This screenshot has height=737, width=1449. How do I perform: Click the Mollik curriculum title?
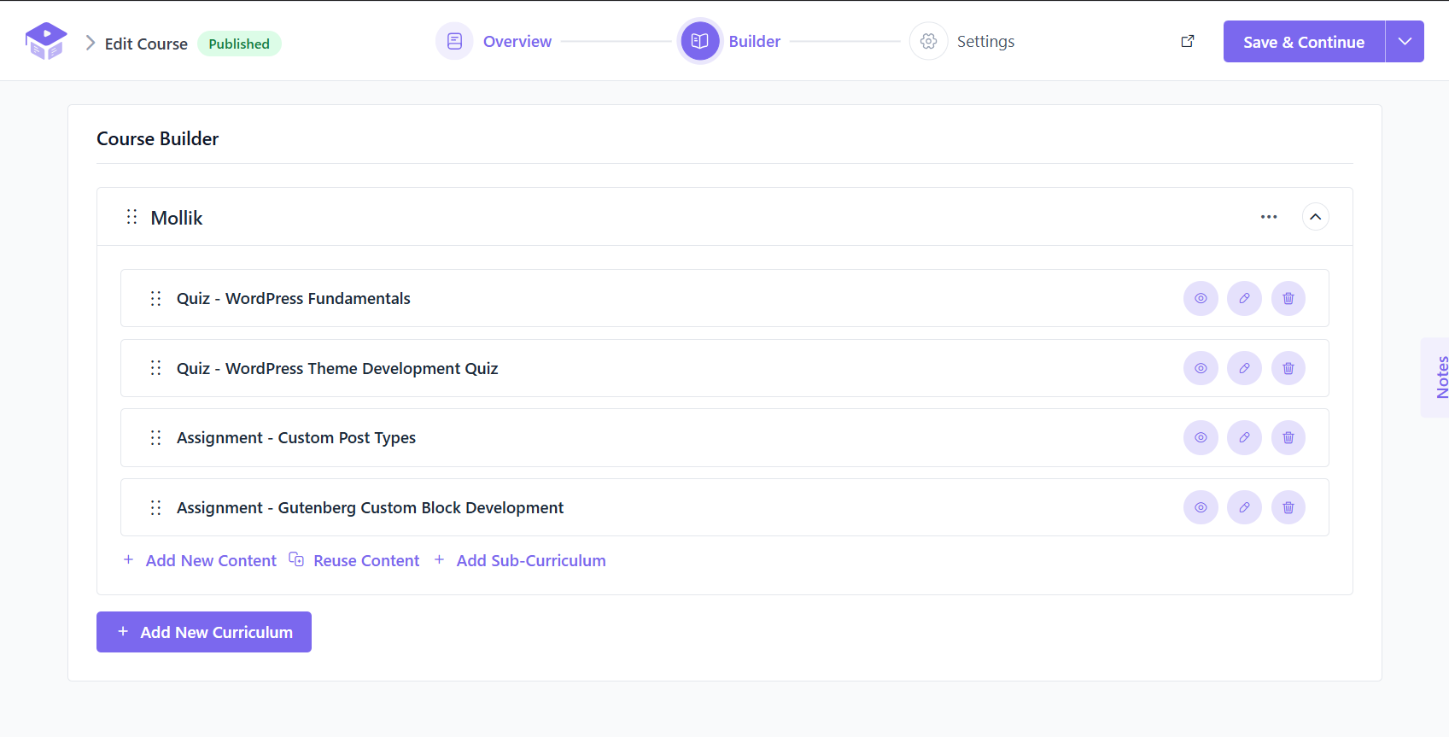(177, 218)
